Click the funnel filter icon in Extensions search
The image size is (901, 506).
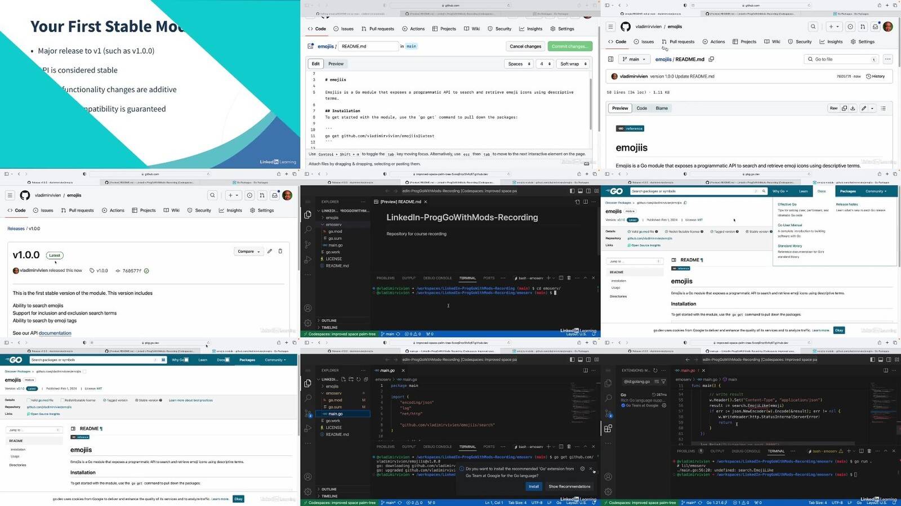click(663, 381)
